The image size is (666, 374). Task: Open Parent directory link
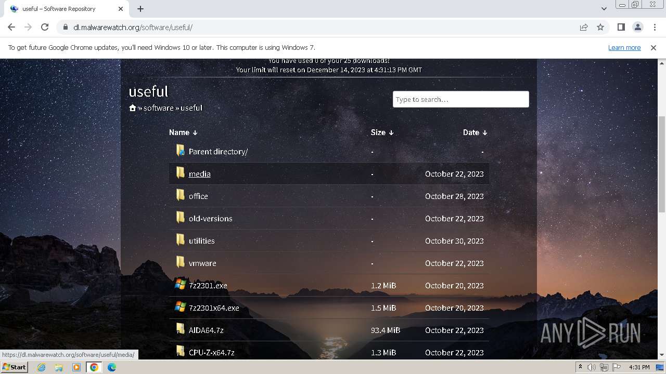tap(218, 152)
